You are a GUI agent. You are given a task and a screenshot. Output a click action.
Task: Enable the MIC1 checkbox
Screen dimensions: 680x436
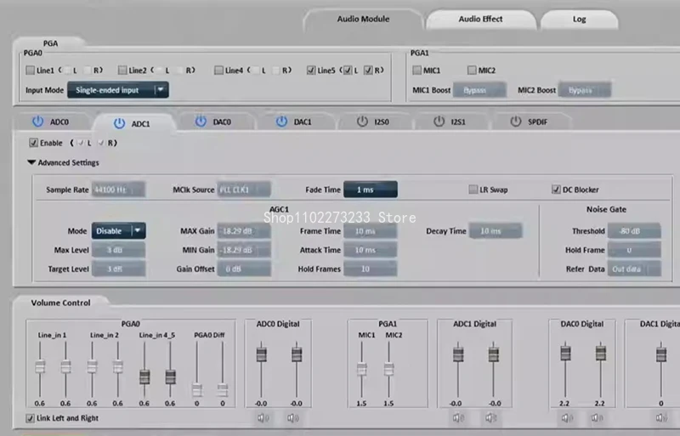417,70
